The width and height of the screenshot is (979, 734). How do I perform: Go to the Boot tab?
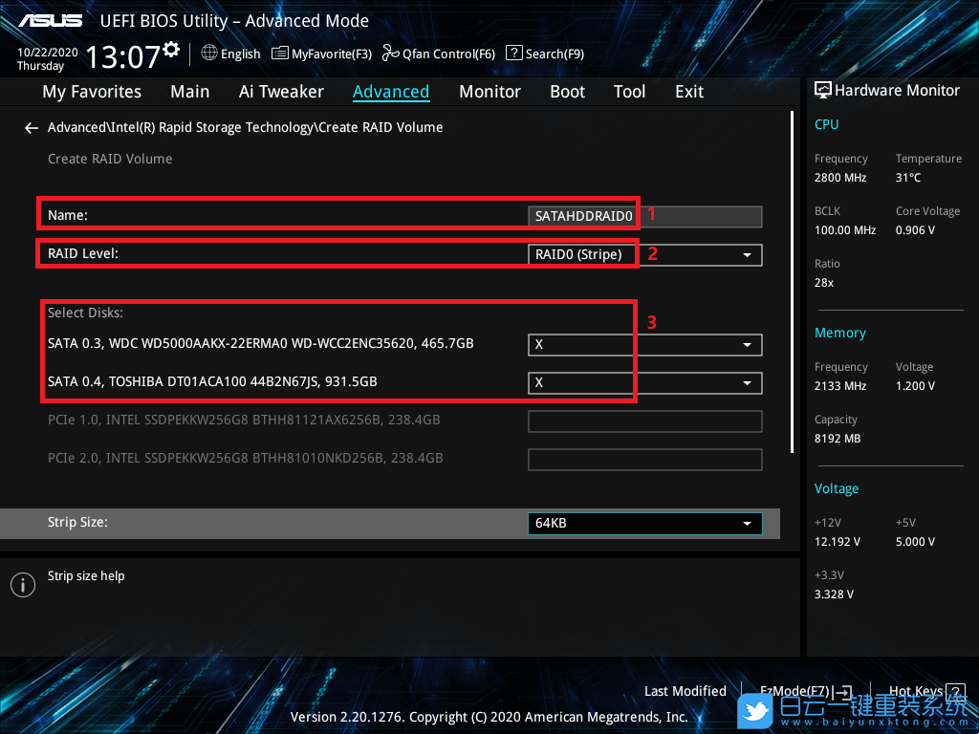pyautogui.click(x=567, y=92)
